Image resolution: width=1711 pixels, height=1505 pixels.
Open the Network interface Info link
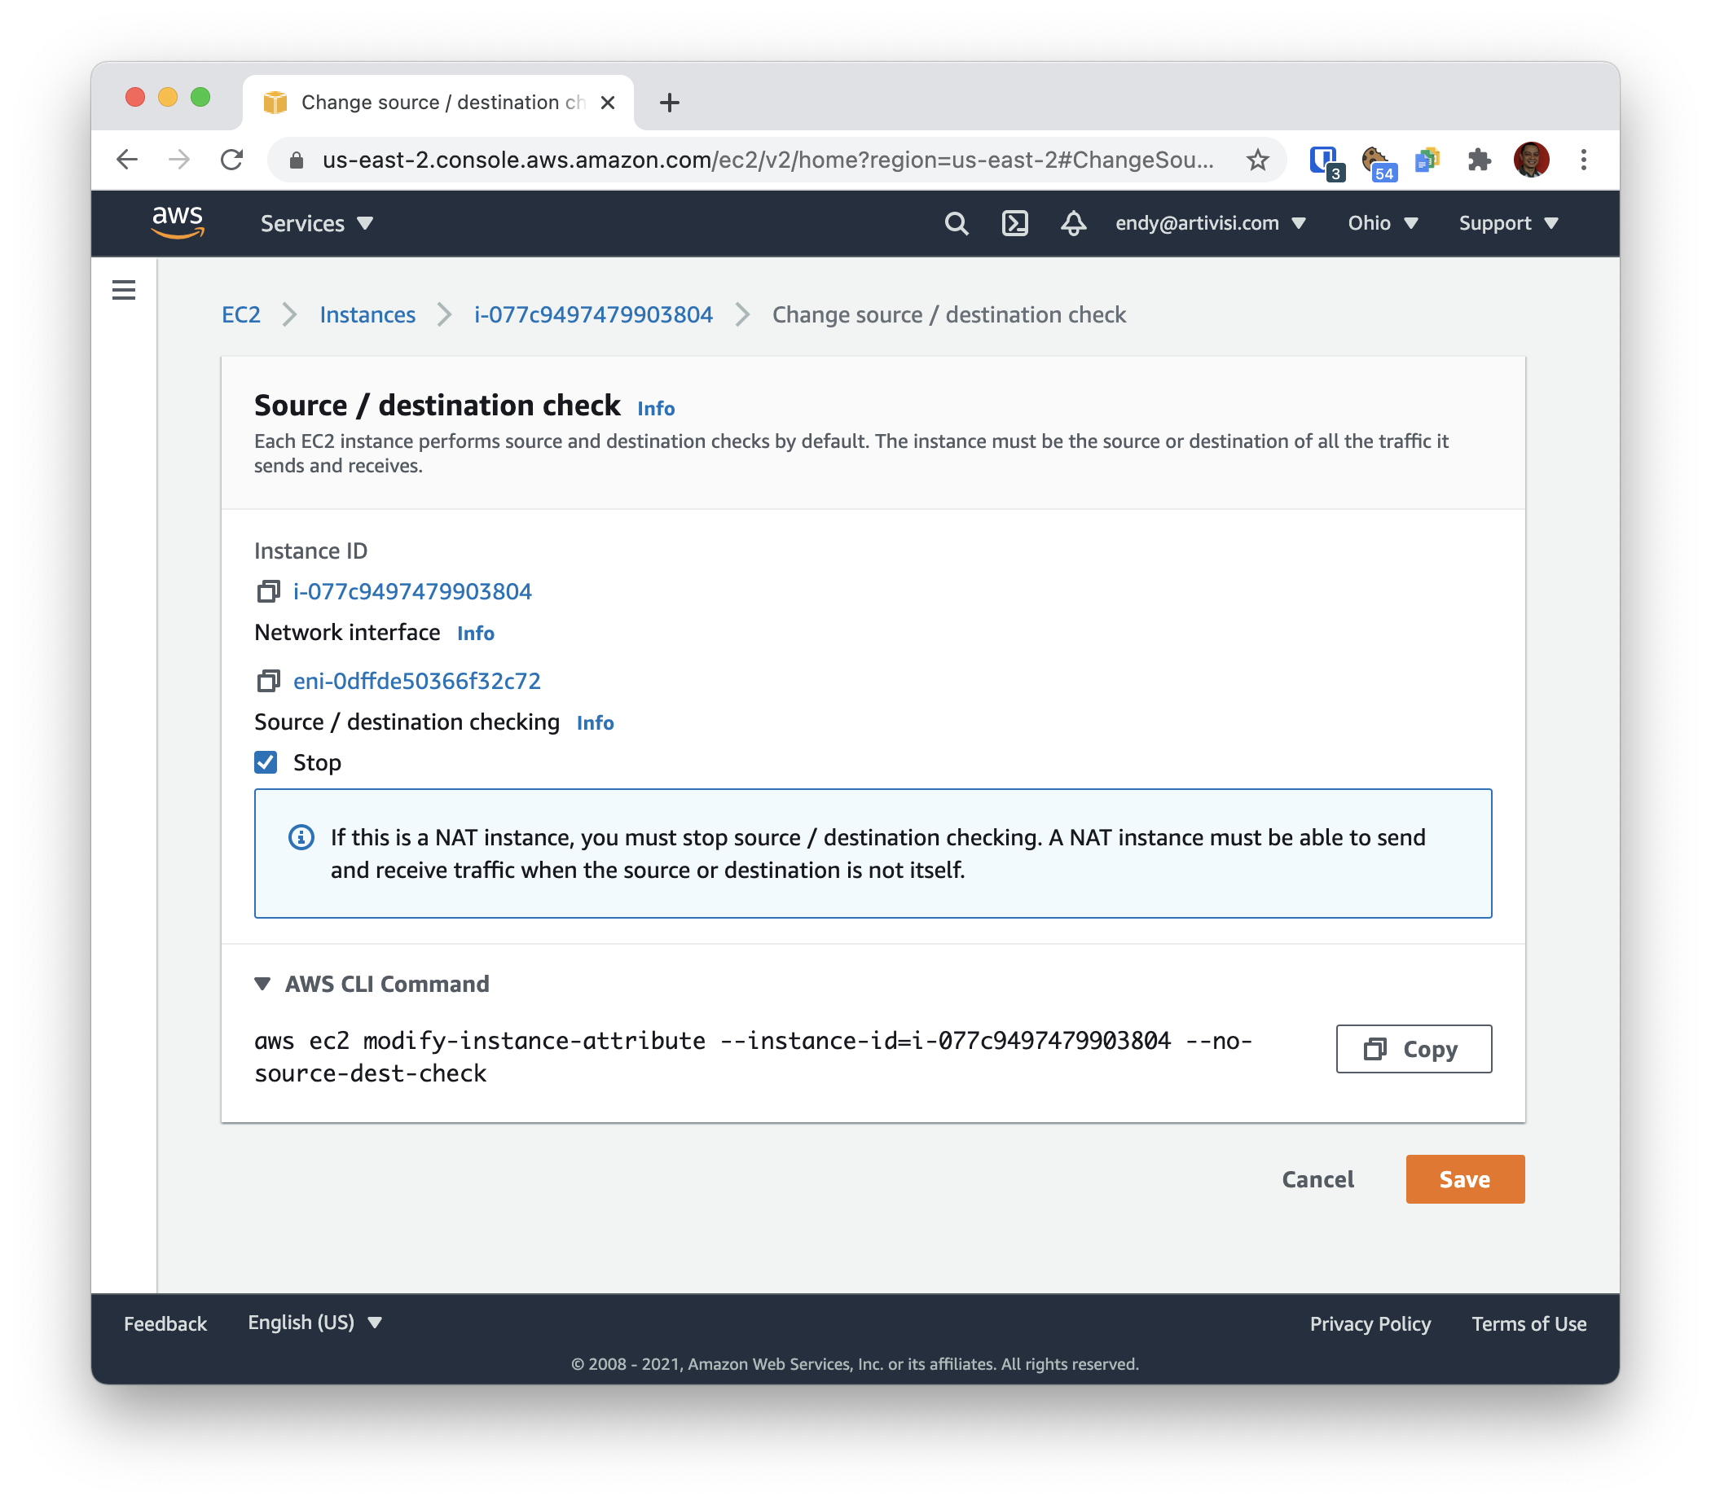(x=476, y=634)
